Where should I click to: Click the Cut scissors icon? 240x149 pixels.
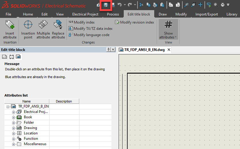142,5
